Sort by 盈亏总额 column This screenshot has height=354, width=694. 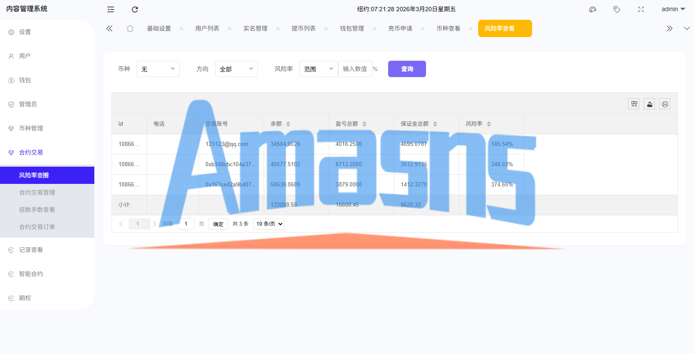[364, 124]
